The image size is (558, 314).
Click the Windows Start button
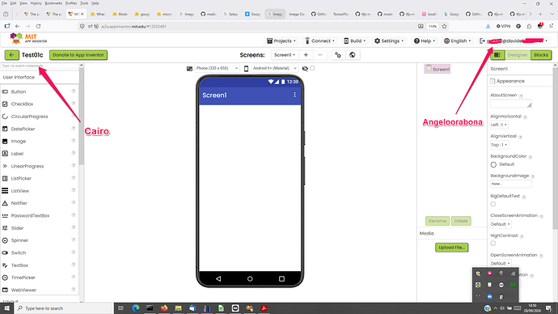click(x=6, y=308)
